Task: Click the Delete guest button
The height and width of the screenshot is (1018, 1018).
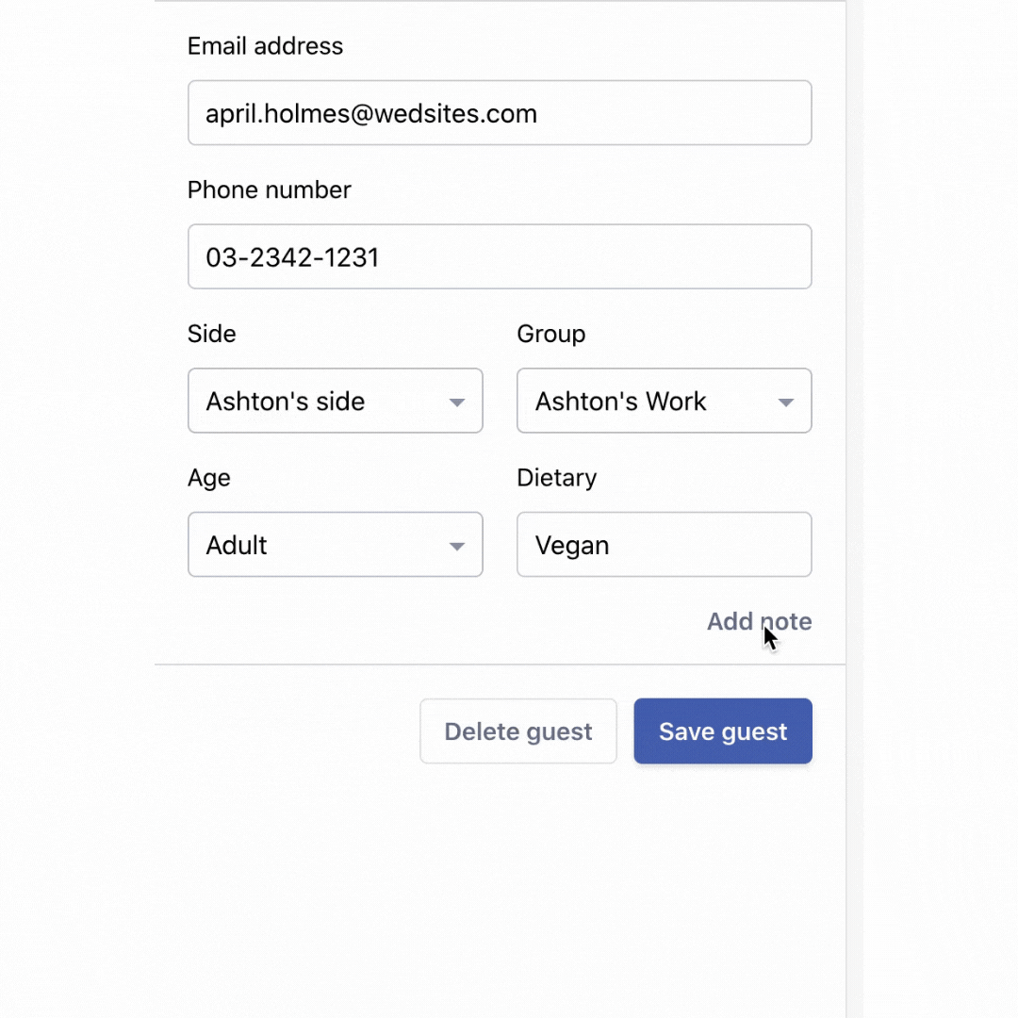Action: click(518, 731)
